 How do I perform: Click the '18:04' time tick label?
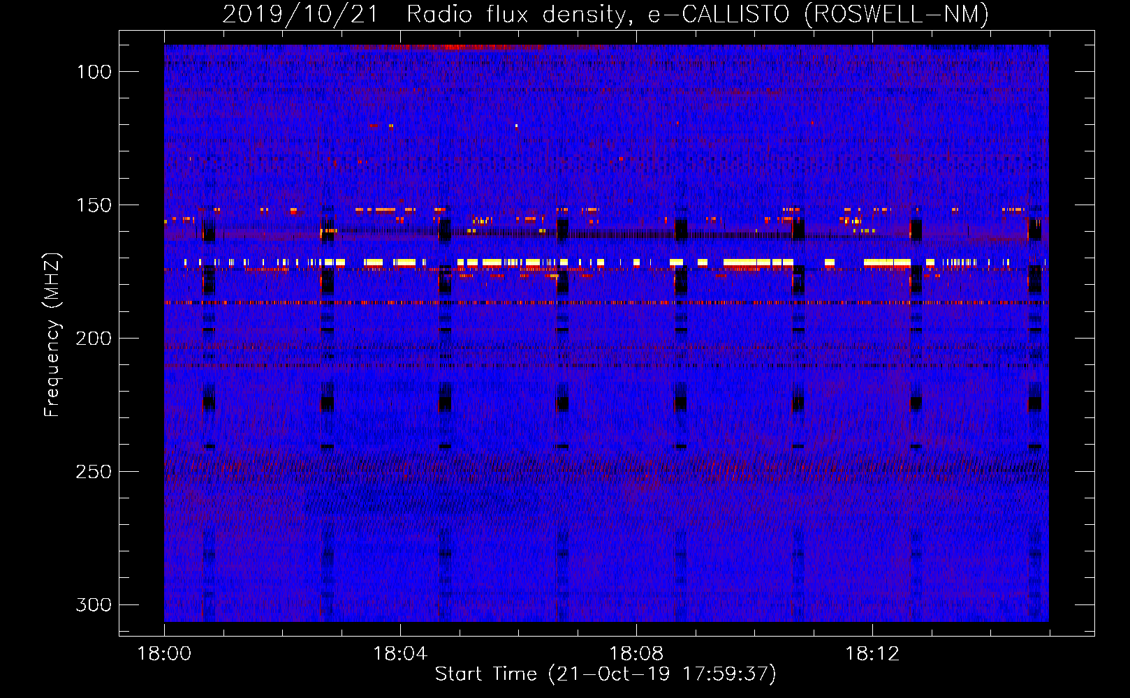(400, 653)
